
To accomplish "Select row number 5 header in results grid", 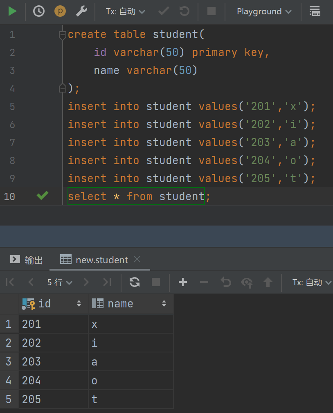I will (9, 399).
